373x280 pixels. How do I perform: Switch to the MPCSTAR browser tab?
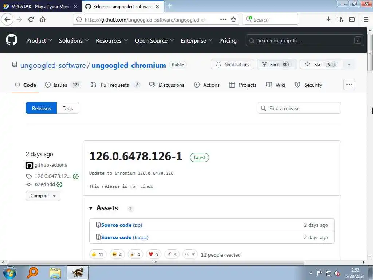coord(40,7)
